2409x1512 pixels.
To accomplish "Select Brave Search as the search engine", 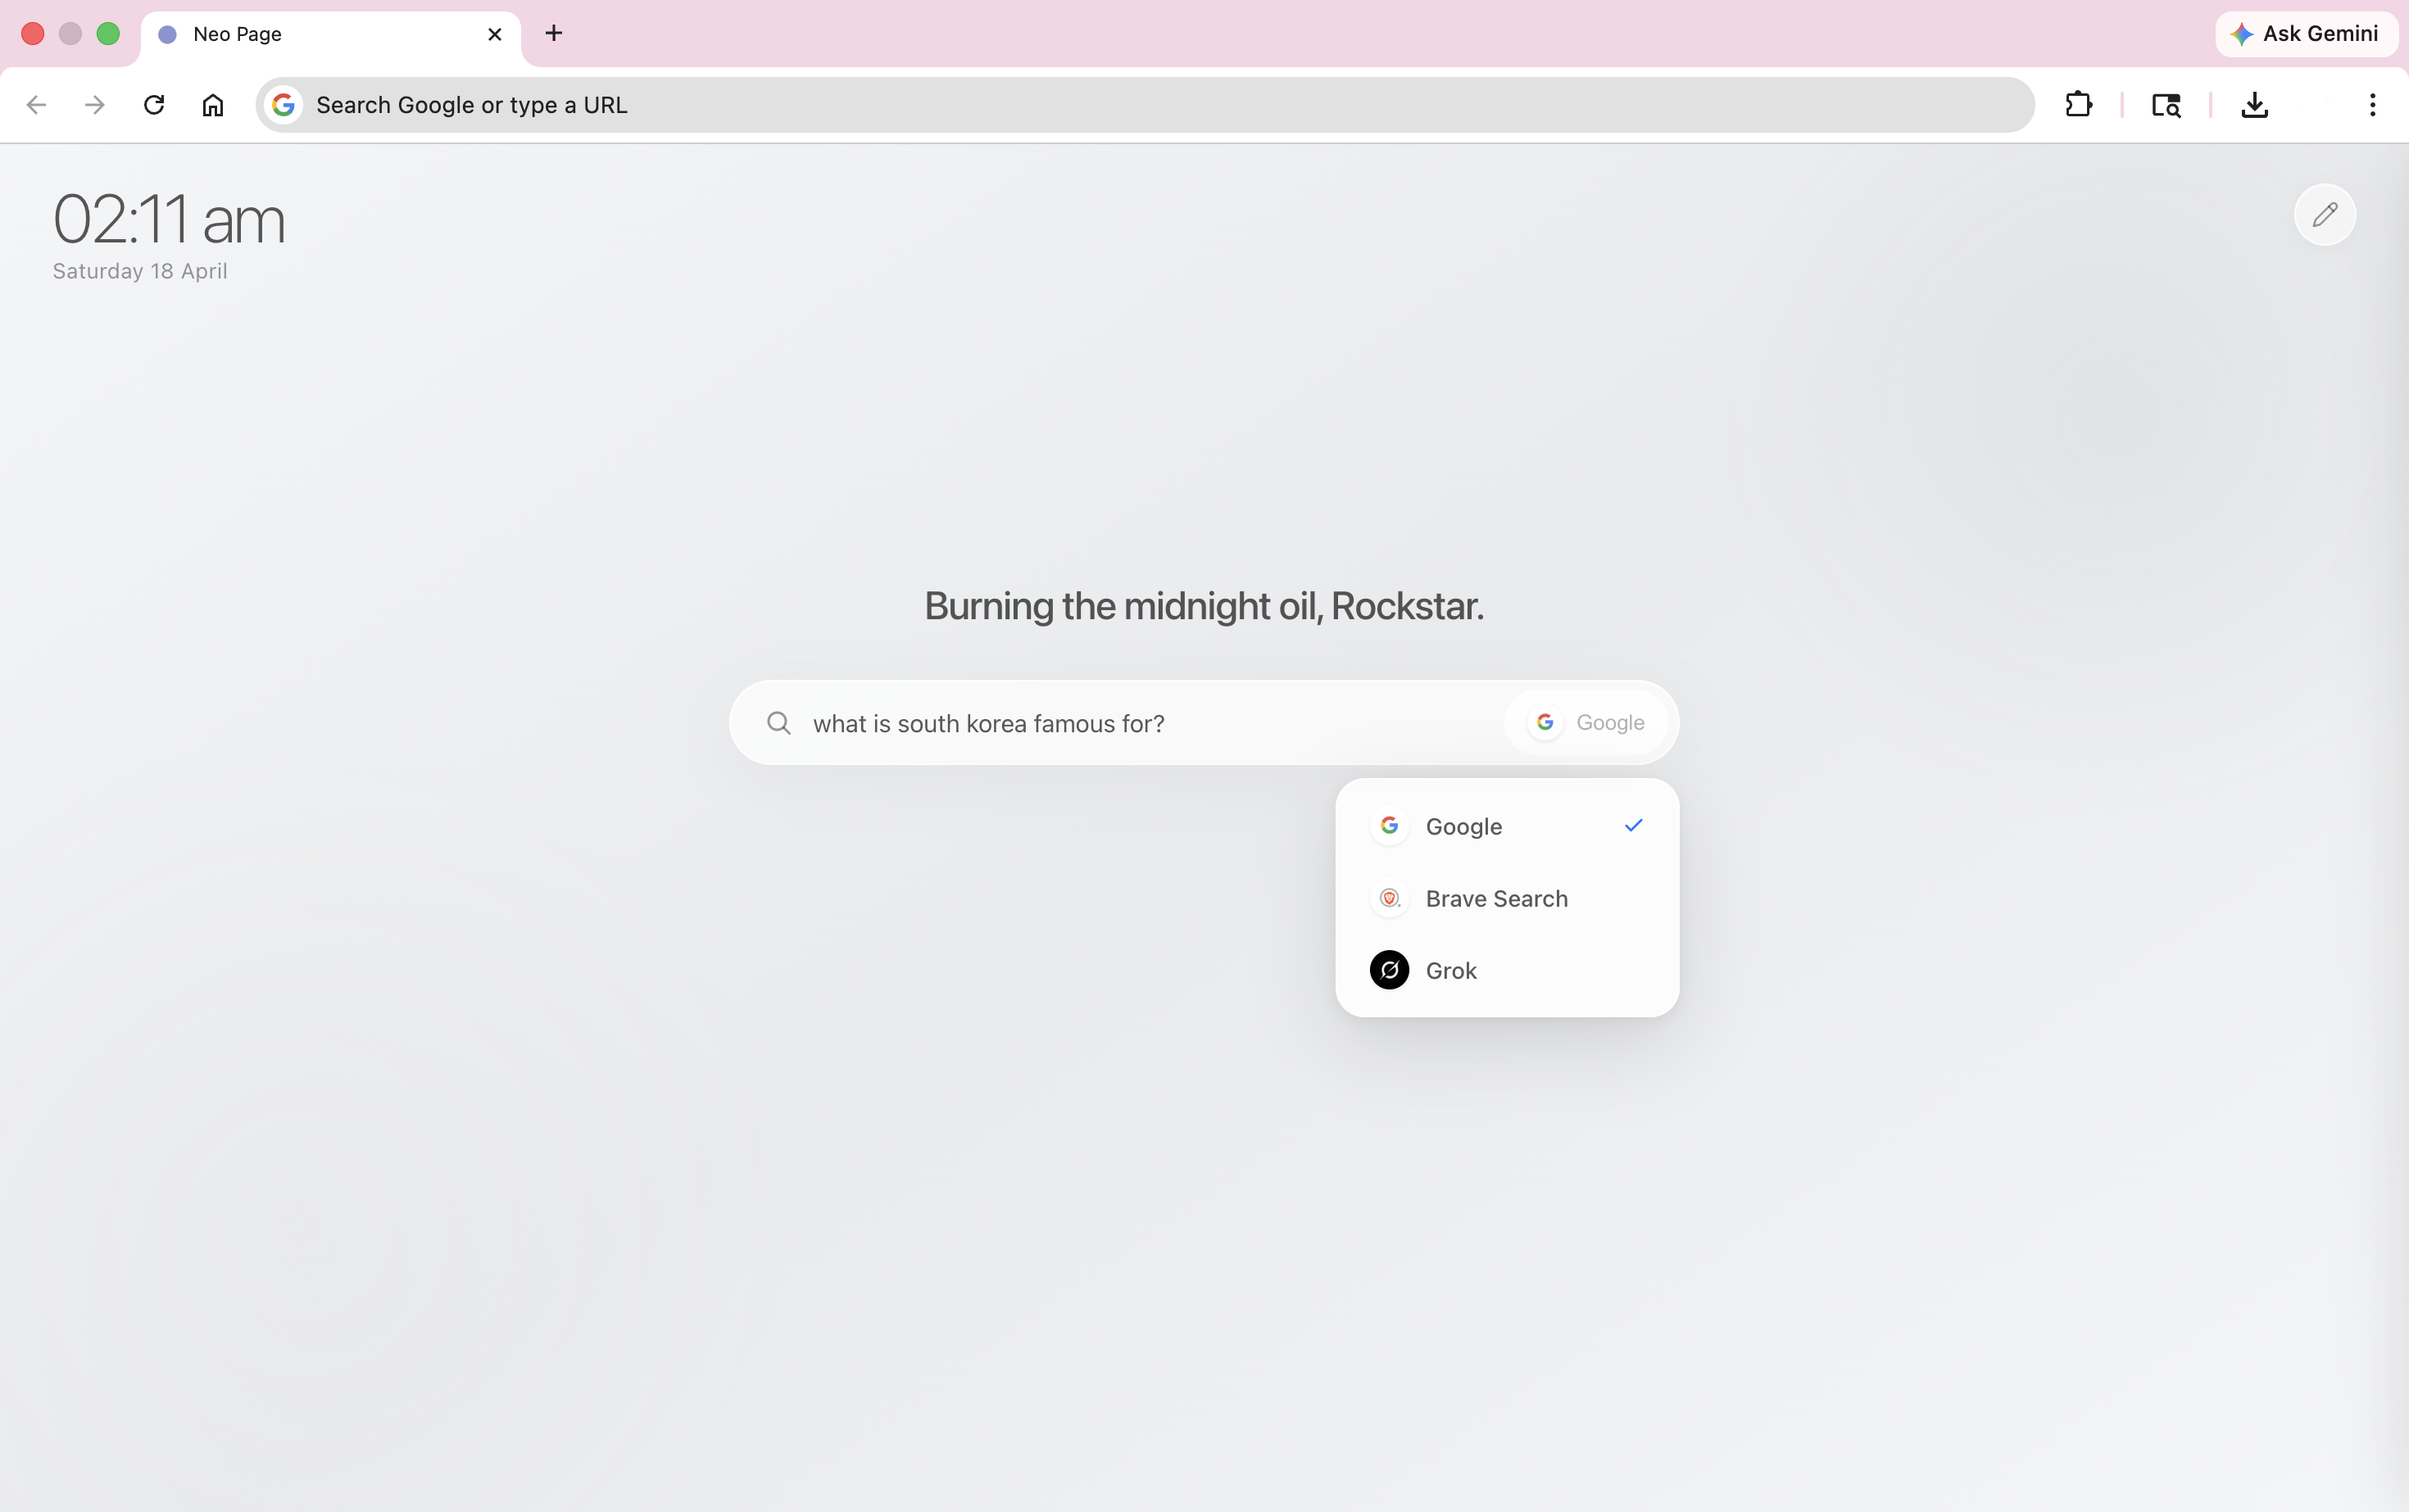I will point(1497,898).
